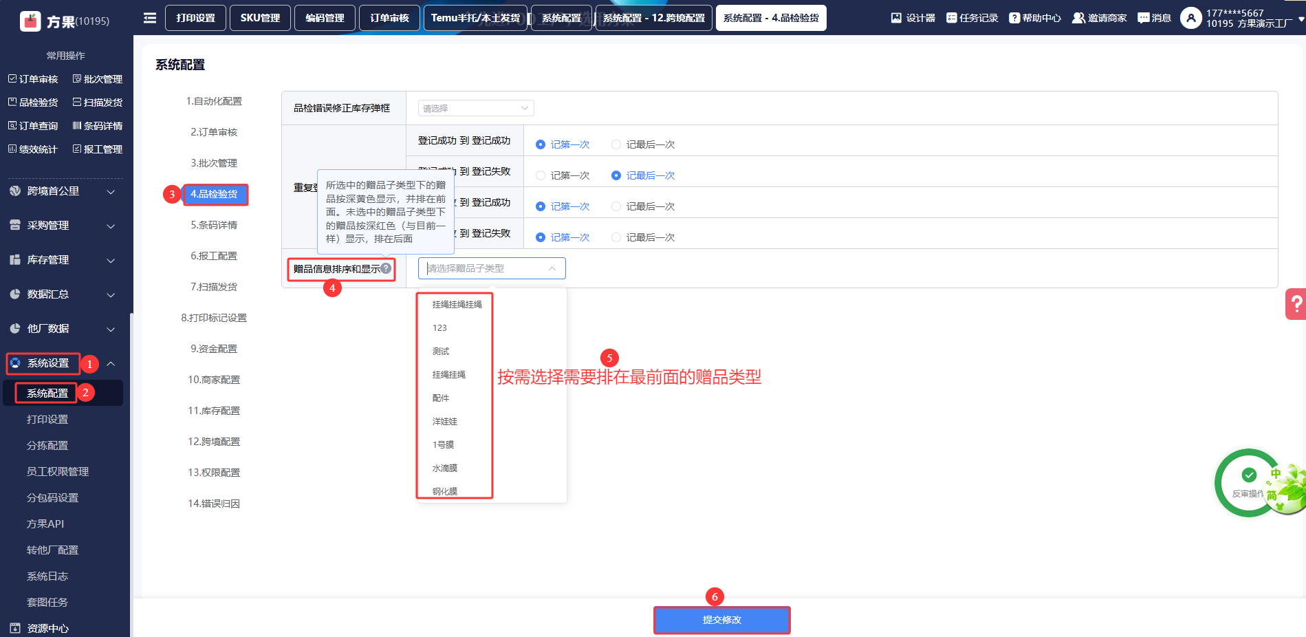This screenshot has height=637, width=1306.
Task: Select 记最后一次 in the fourth radio row
Action: (616, 237)
